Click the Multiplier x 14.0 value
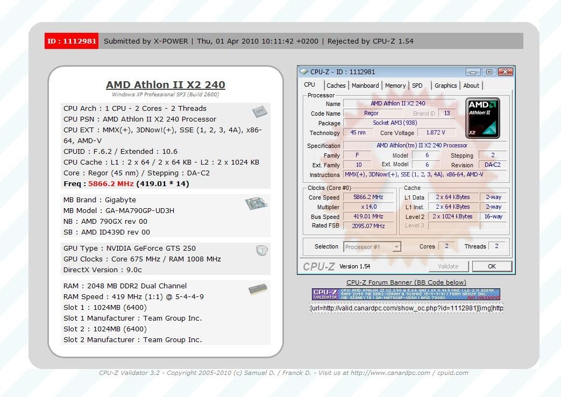The width and height of the screenshot is (561, 397). click(368, 207)
